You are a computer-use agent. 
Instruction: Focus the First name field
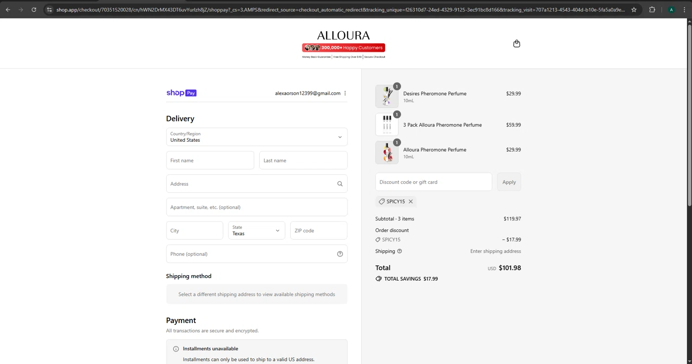[x=210, y=161]
